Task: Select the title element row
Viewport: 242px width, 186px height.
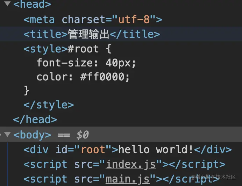Action: [x=121, y=34]
